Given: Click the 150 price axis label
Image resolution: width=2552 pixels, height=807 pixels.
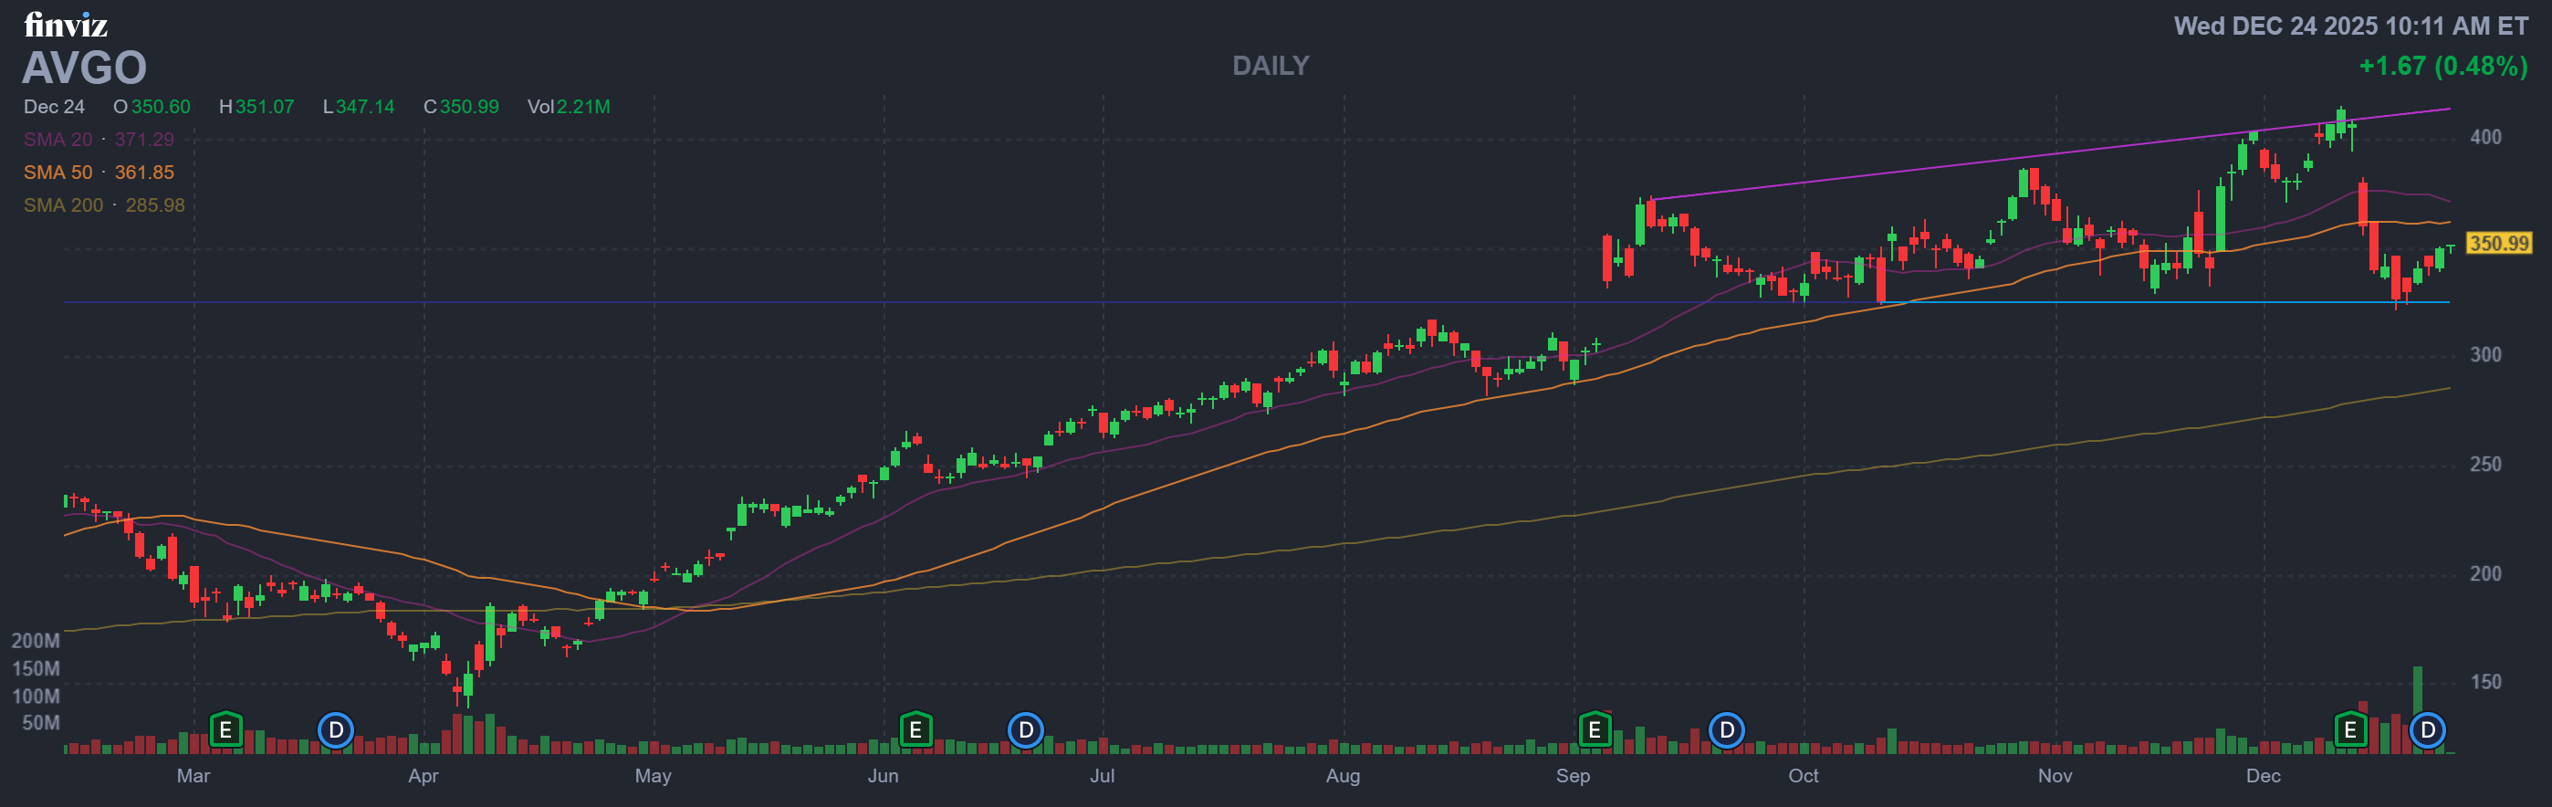Looking at the screenshot, I should point(2484,682).
